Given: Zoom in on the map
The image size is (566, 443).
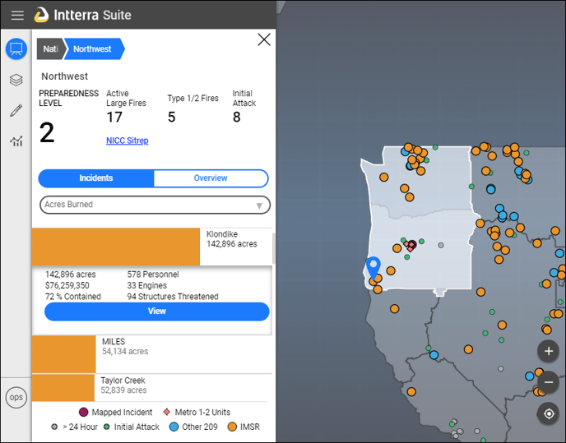Looking at the screenshot, I should (548, 351).
